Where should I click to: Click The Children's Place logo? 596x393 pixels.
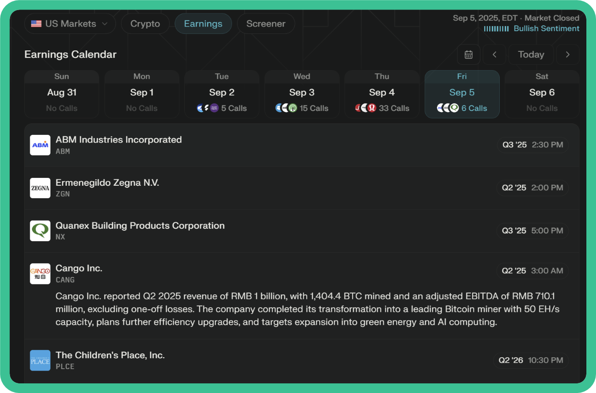pyautogui.click(x=40, y=360)
